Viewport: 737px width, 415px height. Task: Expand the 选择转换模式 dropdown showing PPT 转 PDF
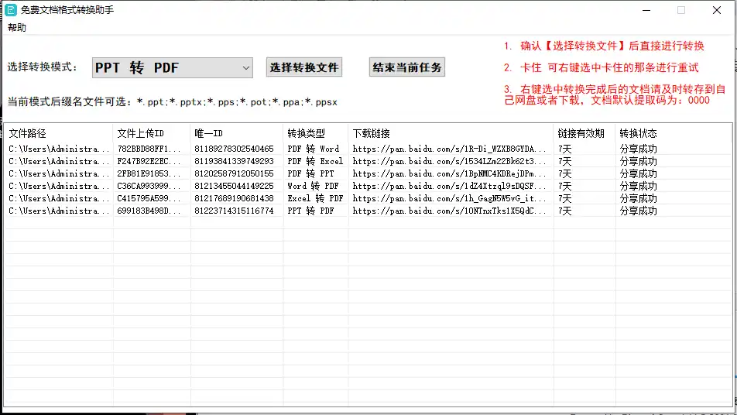tap(173, 68)
